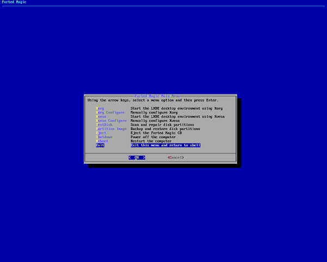Click the 'Backup and restore disk partitions' description
327x262 pixels.
[165, 129]
